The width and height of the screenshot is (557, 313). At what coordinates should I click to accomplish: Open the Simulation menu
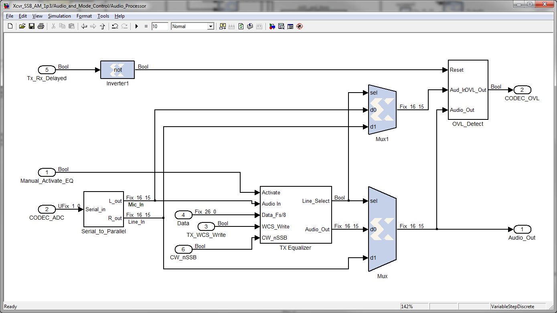coord(59,16)
